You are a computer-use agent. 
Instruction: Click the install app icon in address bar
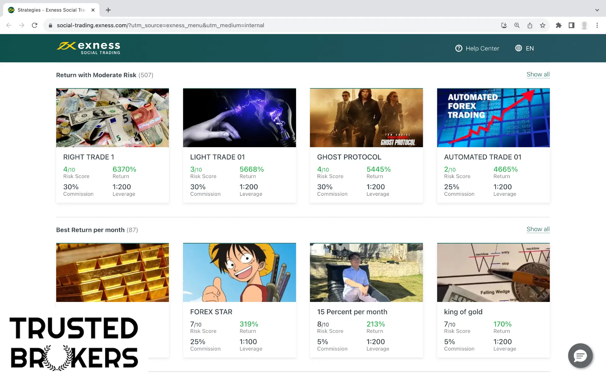[504, 25]
